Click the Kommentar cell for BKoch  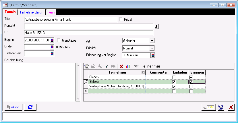(158, 77)
